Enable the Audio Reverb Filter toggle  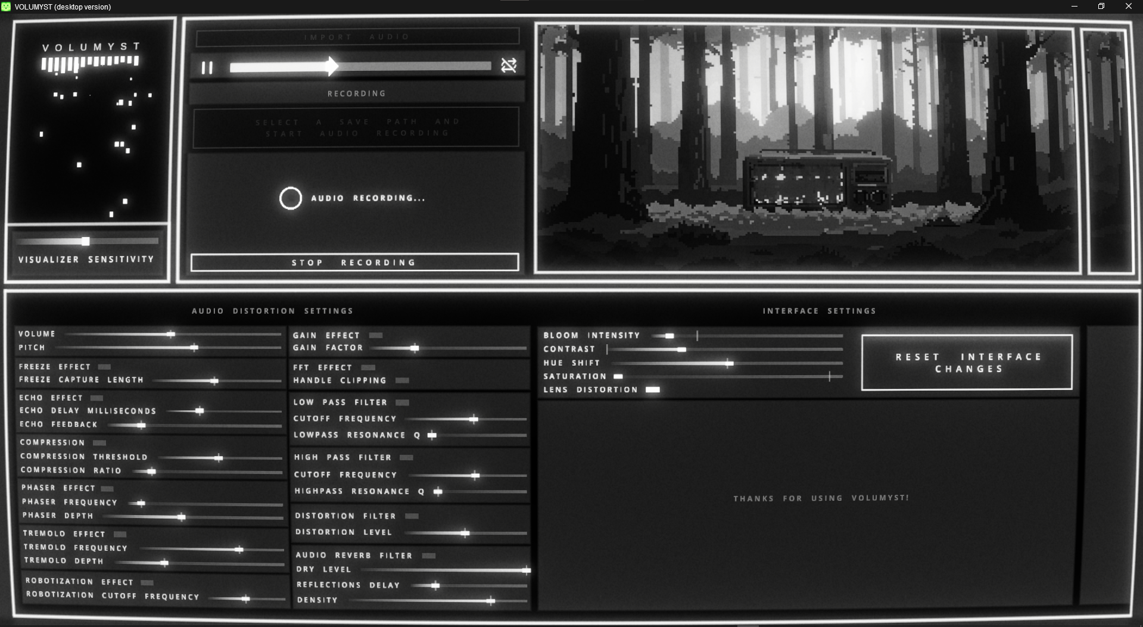tap(429, 556)
